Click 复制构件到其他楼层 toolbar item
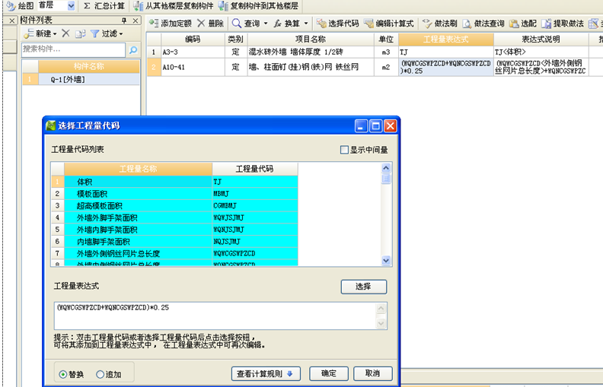 (258, 6)
